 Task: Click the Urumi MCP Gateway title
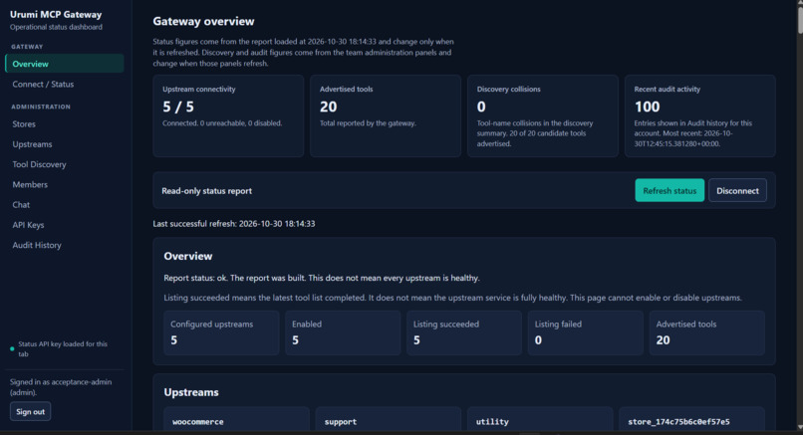(56, 14)
